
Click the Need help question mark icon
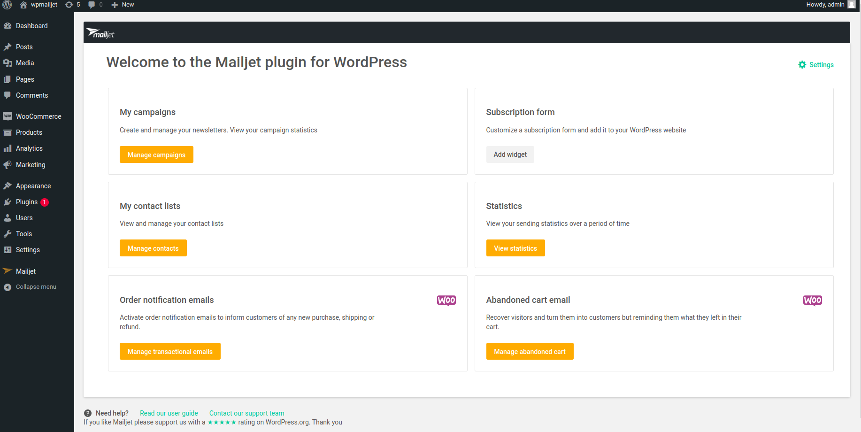[88, 413]
